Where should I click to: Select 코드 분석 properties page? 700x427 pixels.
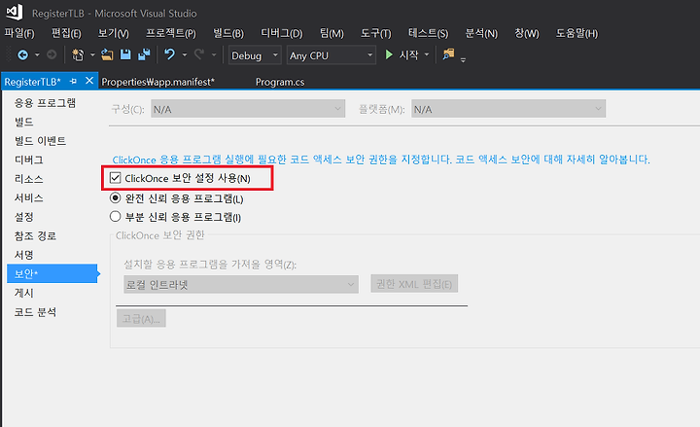[35, 312]
